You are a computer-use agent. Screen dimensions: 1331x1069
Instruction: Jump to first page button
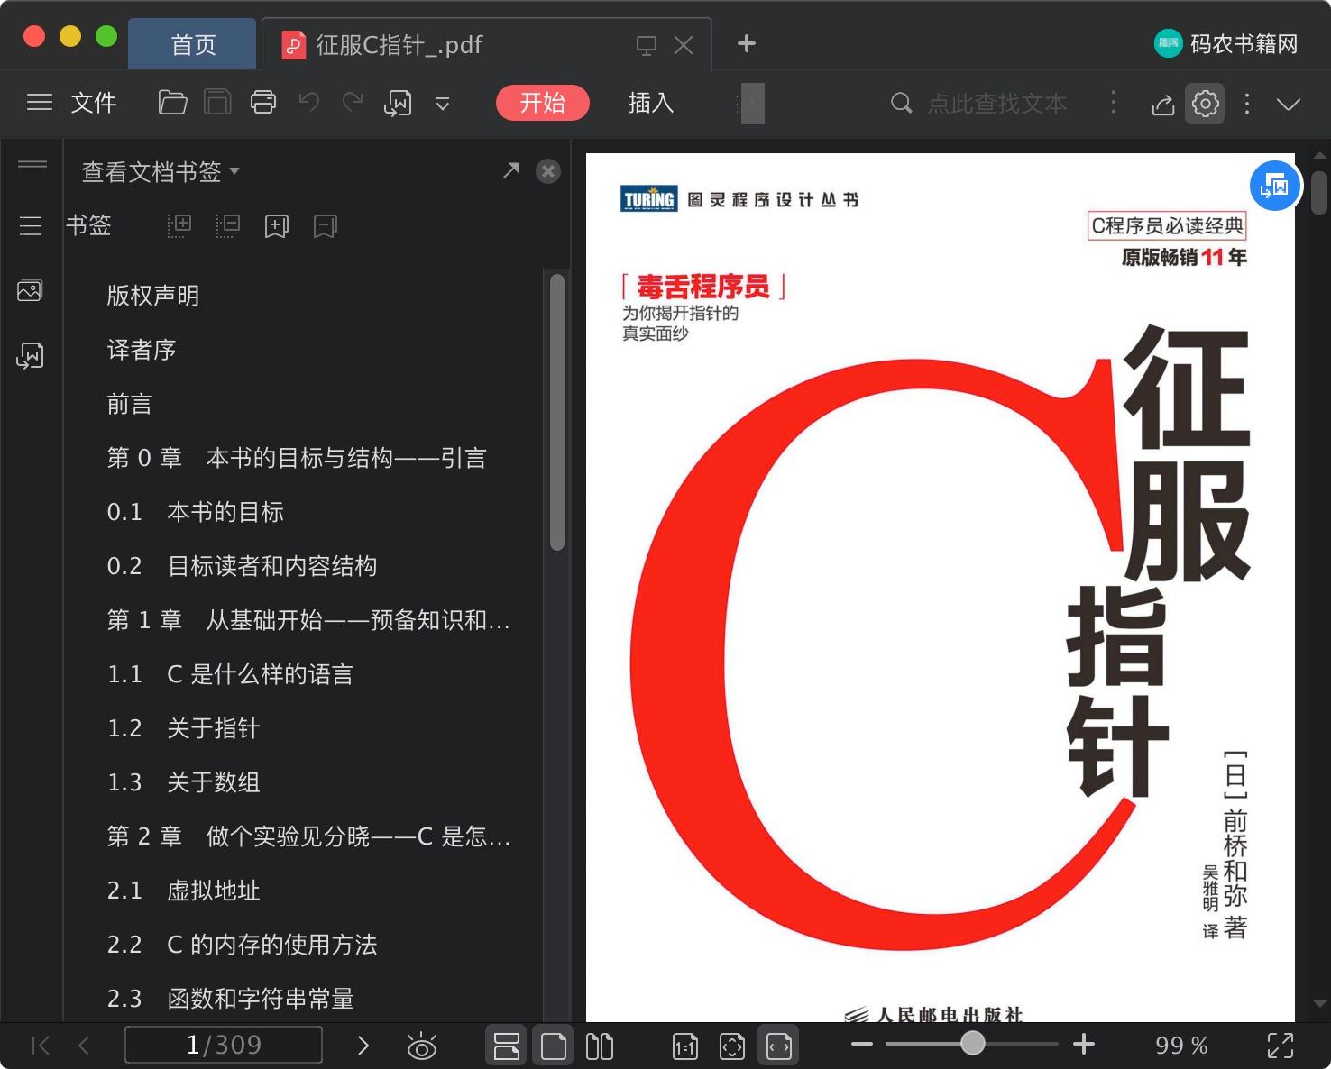point(41,1046)
